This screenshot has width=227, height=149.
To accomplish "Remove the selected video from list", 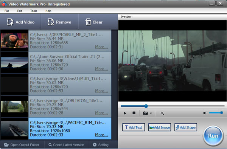I will coord(59,22).
